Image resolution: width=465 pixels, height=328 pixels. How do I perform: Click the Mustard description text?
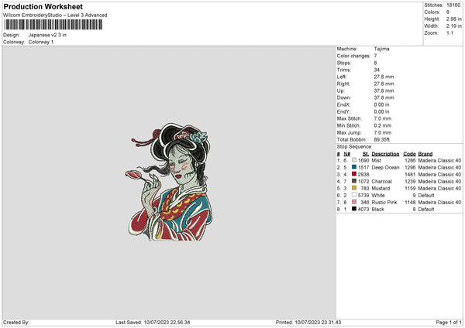pyautogui.click(x=381, y=188)
